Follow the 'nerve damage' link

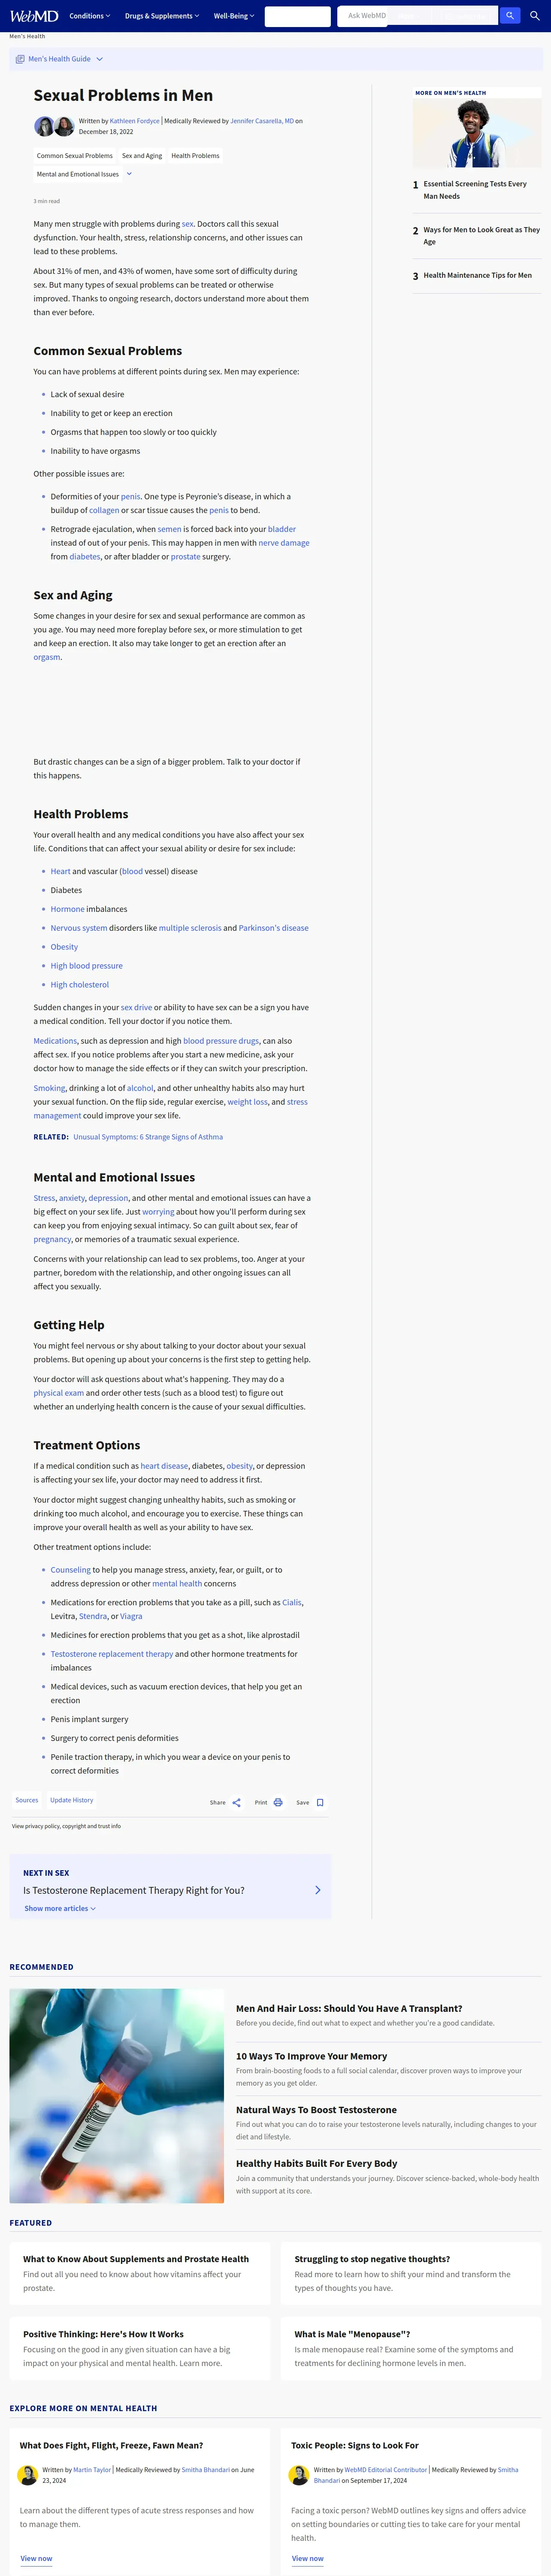pyautogui.click(x=284, y=543)
